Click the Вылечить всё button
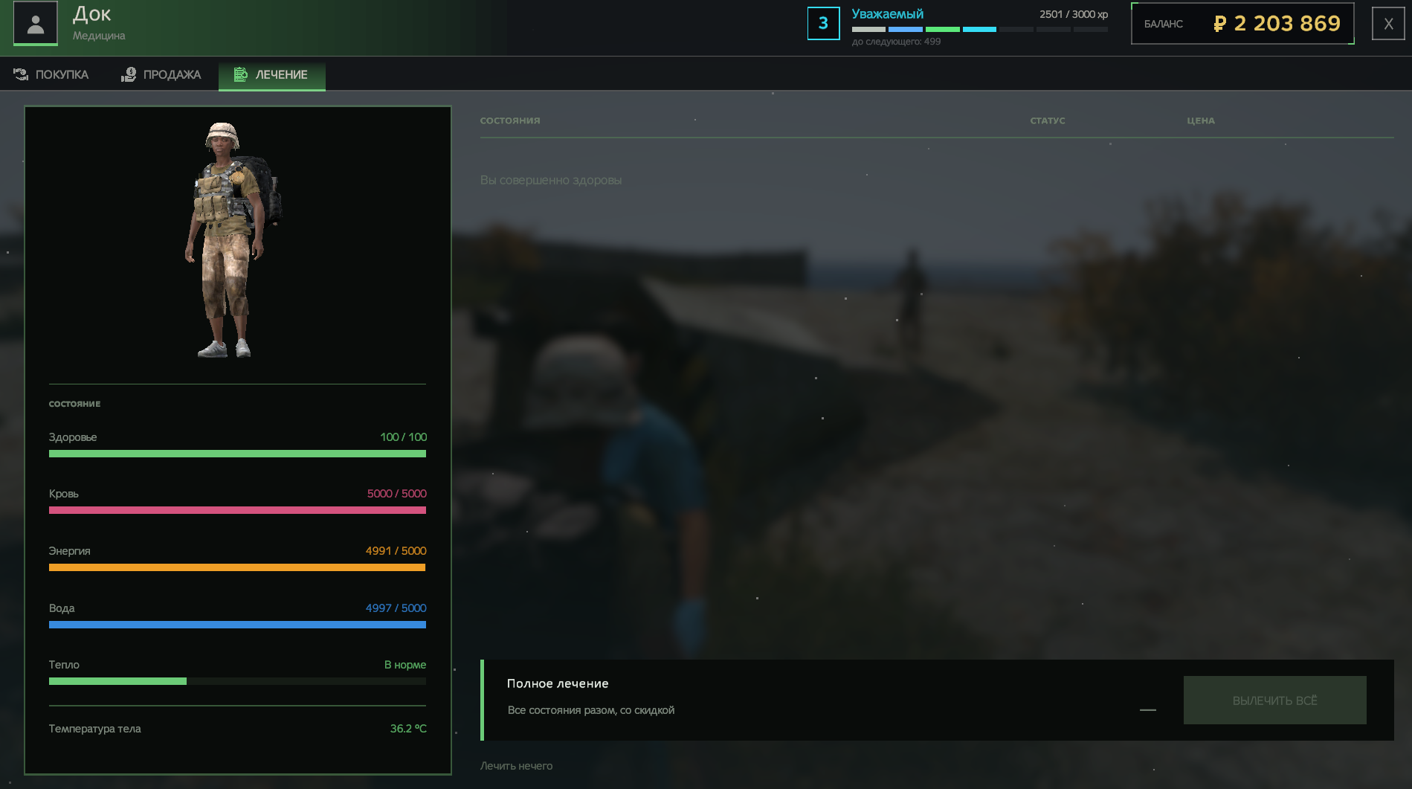 coord(1274,700)
